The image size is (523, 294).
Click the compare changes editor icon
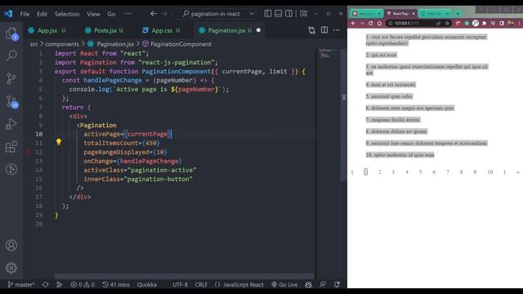coord(312,30)
